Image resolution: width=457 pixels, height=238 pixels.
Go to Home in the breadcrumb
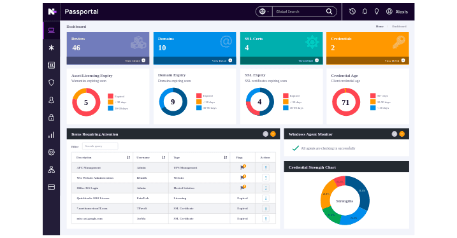(379, 27)
